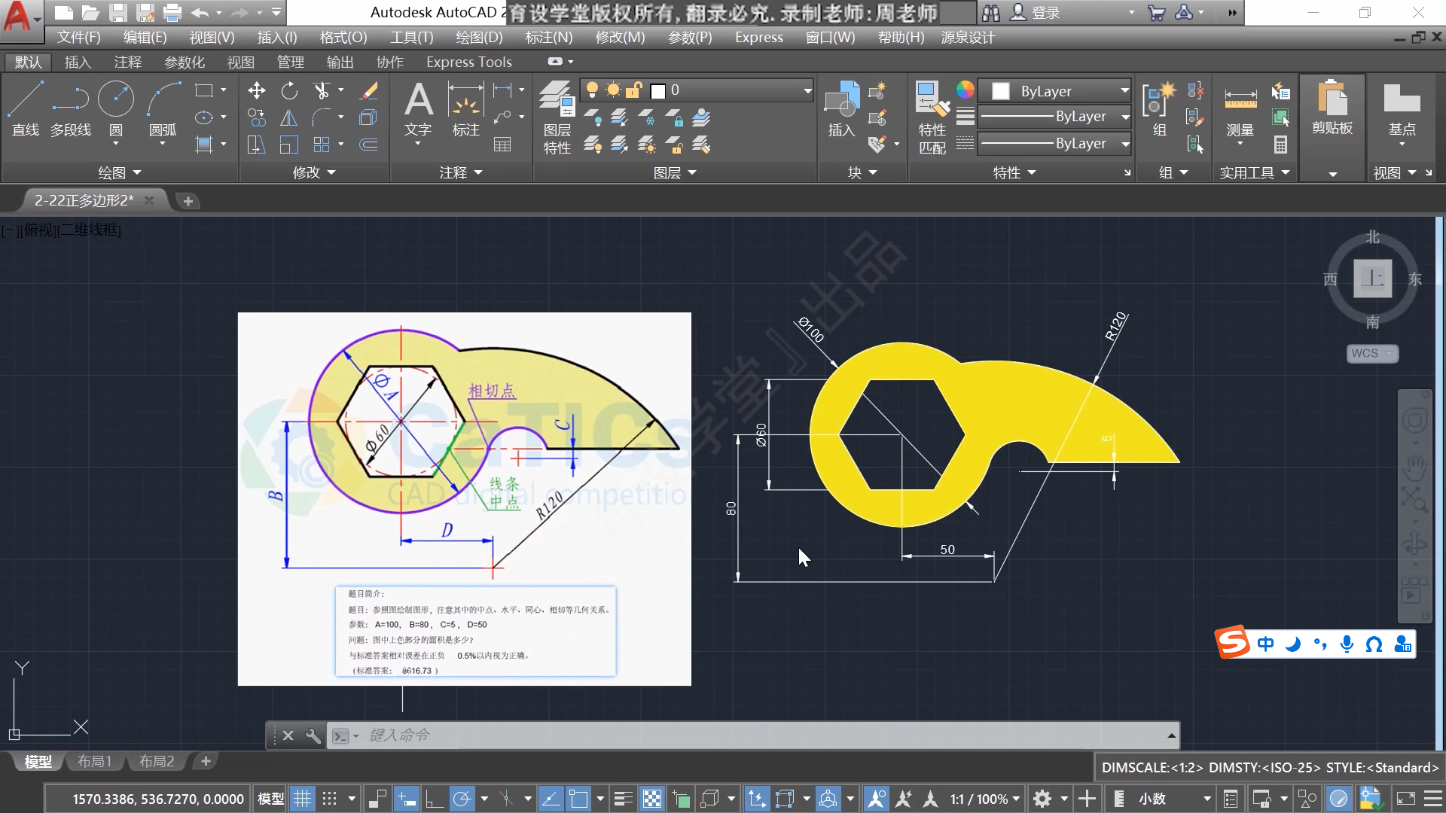
Task: Toggle ortho mode in status bar
Action: (435, 799)
